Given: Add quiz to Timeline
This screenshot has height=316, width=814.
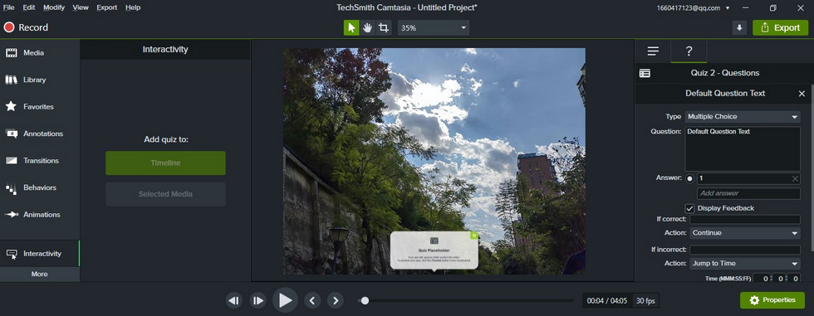Looking at the screenshot, I should (165, 163).
